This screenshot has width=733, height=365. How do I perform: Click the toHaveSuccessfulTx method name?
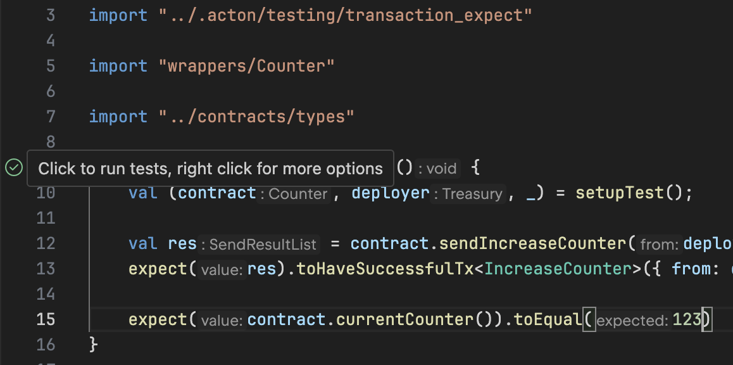point(385,269)
